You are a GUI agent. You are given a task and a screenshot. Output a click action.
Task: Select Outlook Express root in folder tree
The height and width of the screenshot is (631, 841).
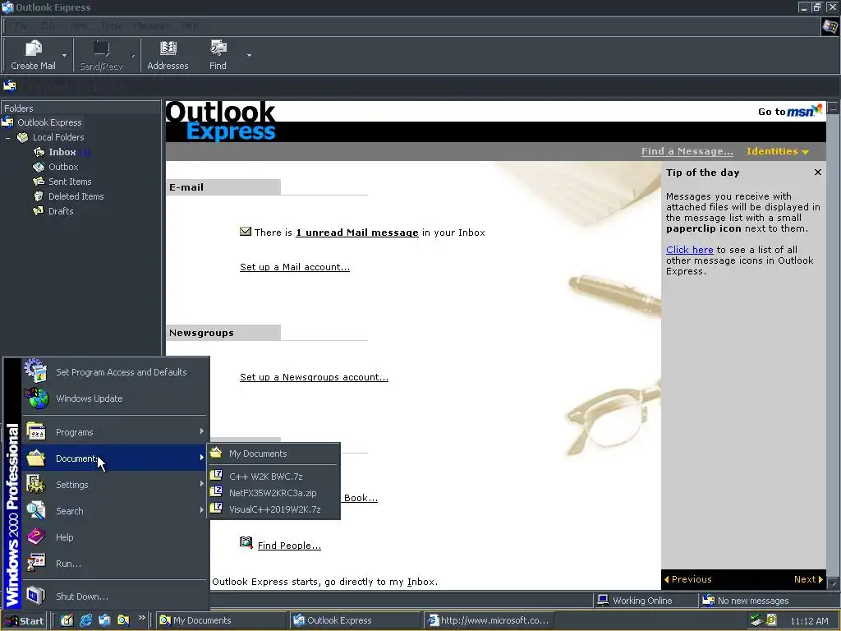(x=49, y=122)
